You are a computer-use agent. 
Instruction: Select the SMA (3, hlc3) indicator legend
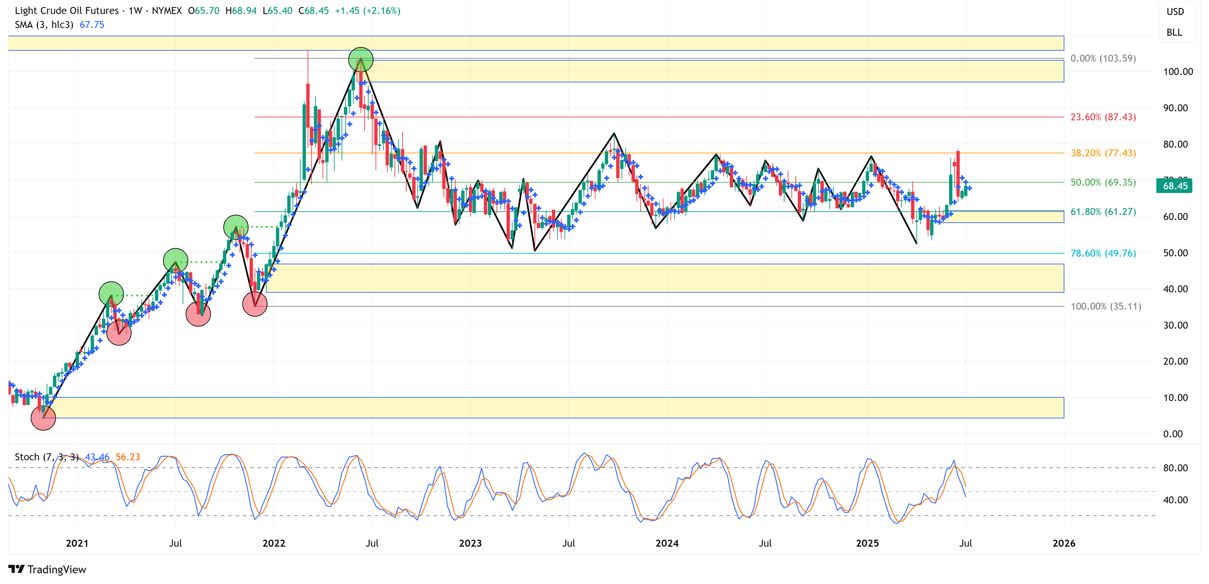[44, 24]
